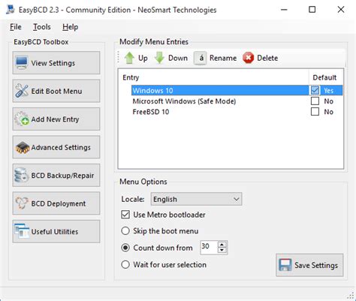The image size is (356, 301).
Task: Open the Edit Boot Menu section
Action: click(56, 91)
